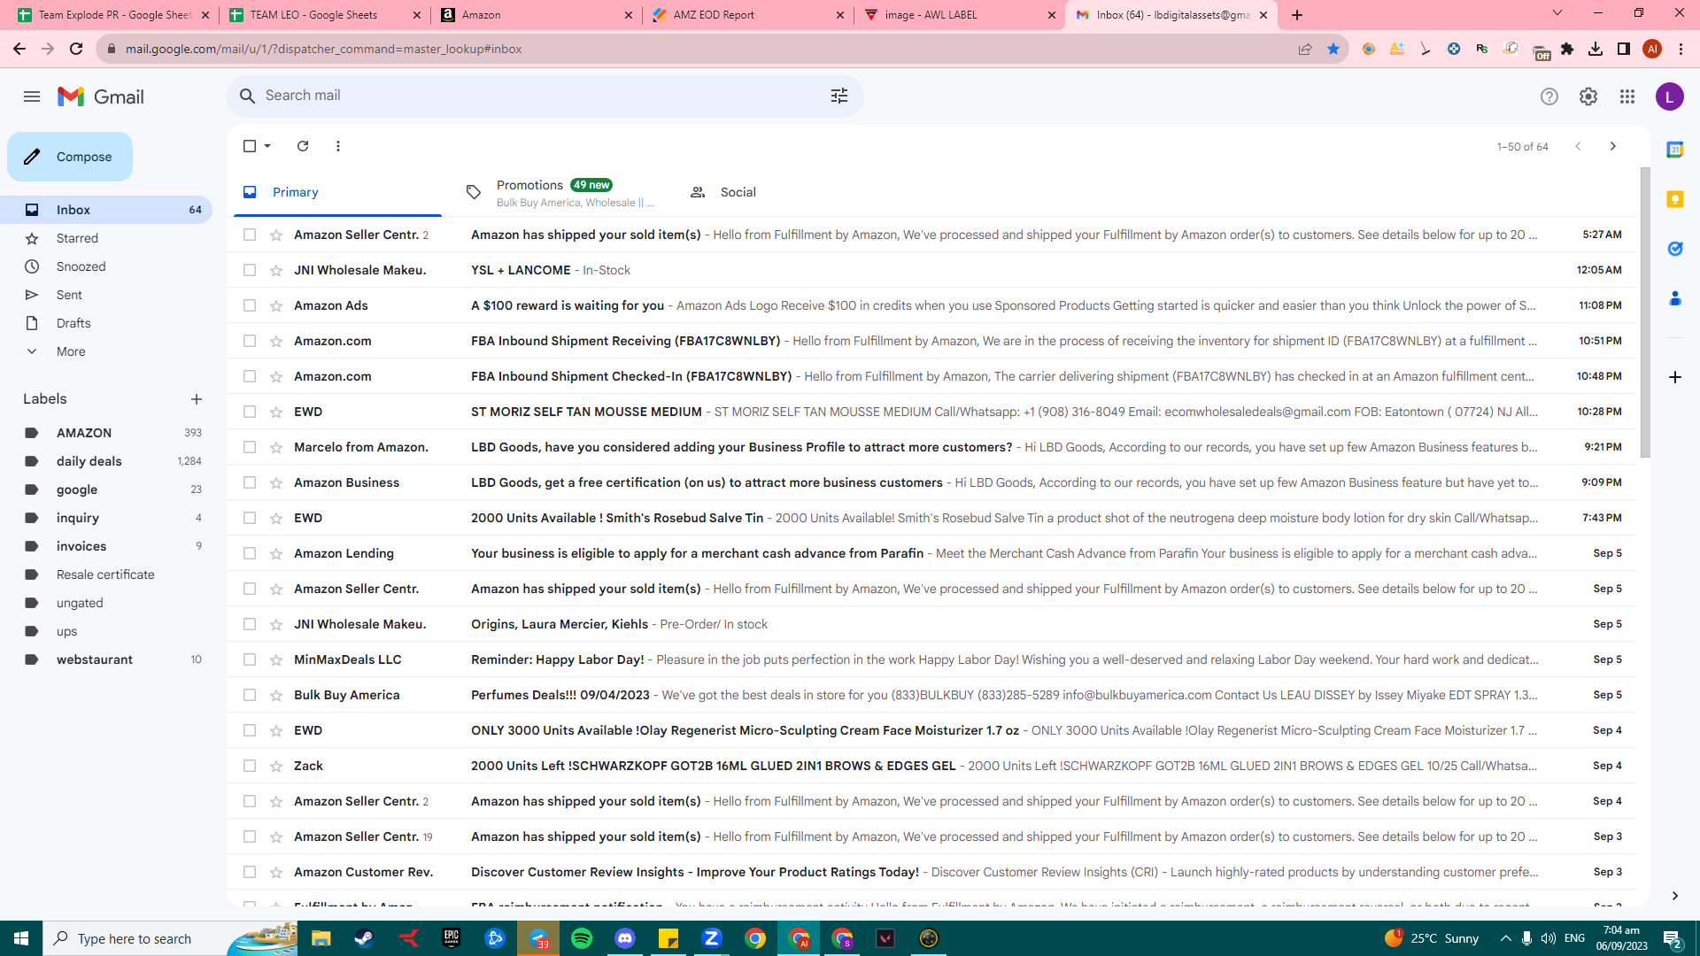Viewport: 1700px width, 956px height.
Task: Star the Amazon Lending email
Action: [x=276, y=553]
